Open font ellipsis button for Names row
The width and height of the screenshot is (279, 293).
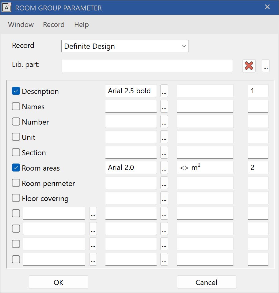point(164,106)
